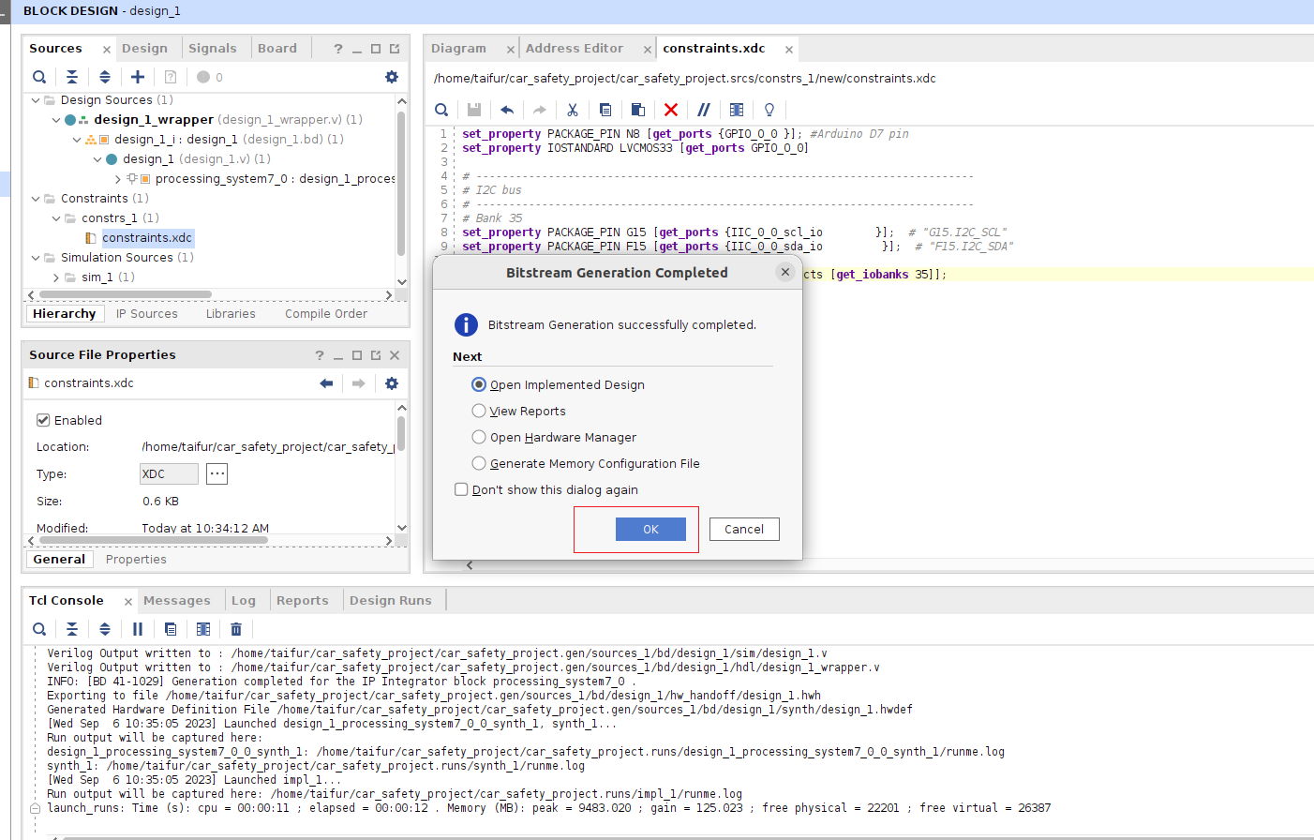Screen dimensions: 1314x840
Task: Switch to the Board tab
Action: click(x=277, y=49)
